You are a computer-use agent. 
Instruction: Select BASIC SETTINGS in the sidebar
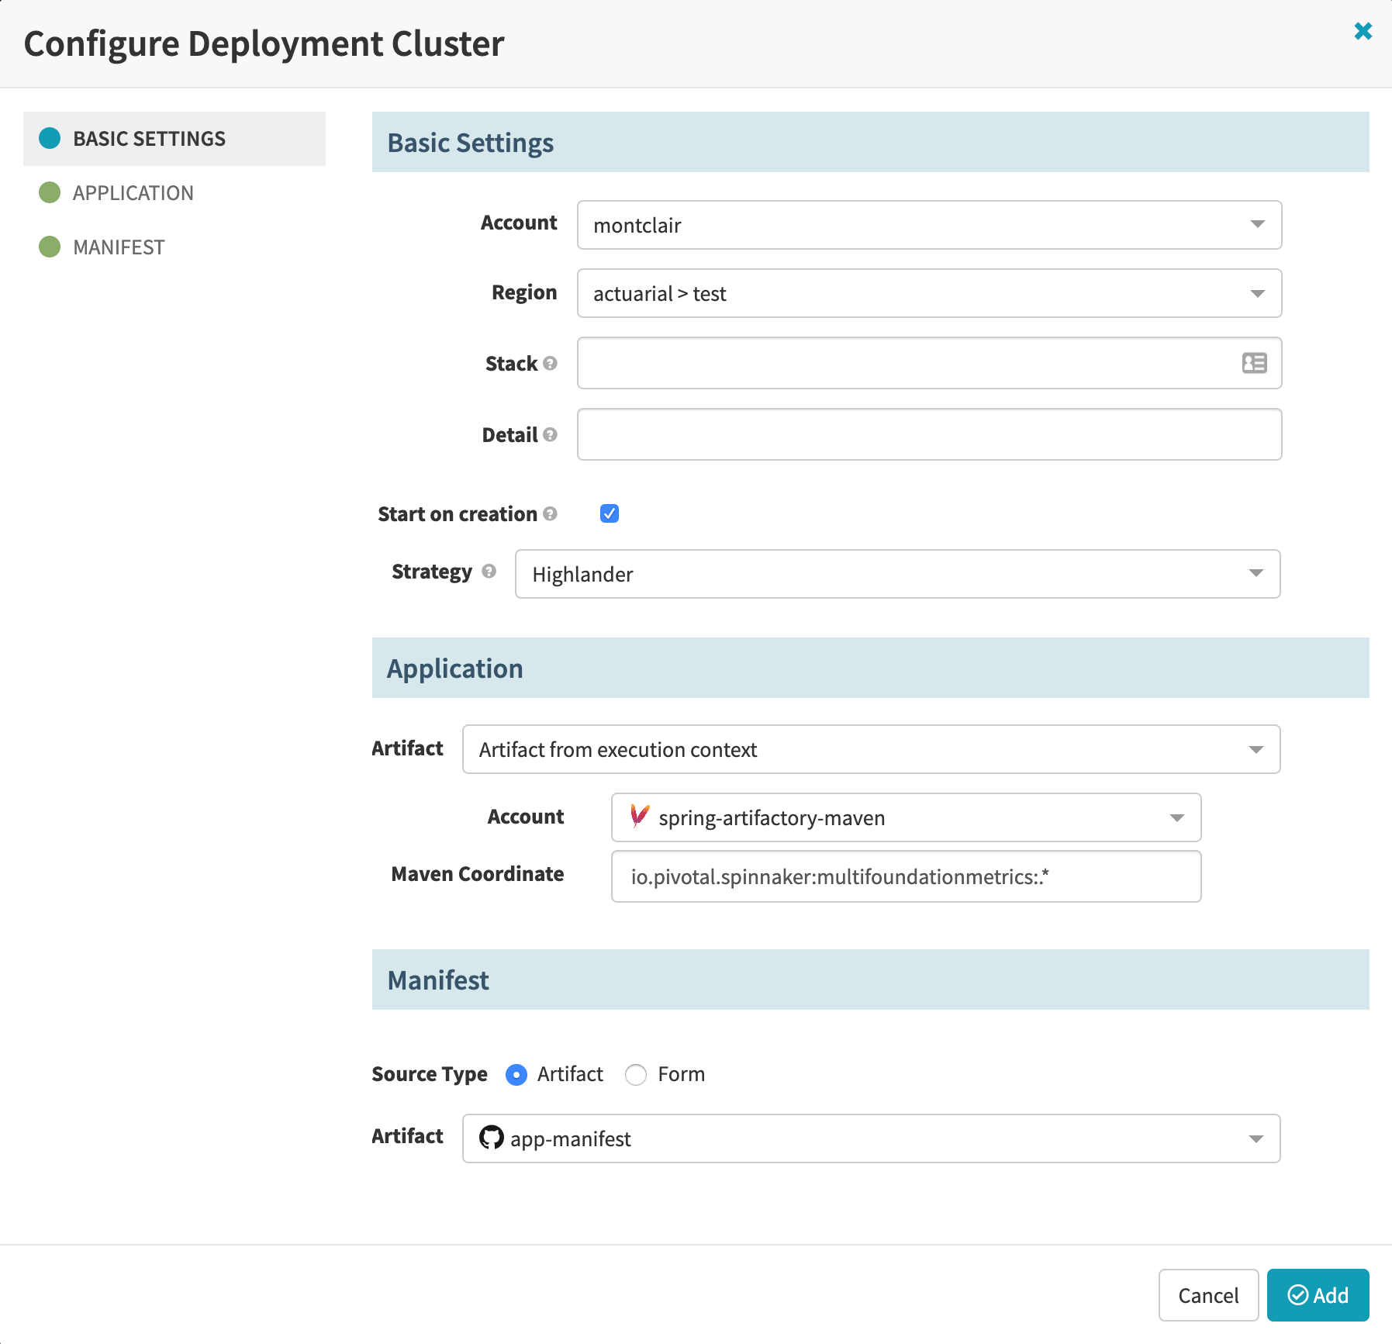(148, 139)
